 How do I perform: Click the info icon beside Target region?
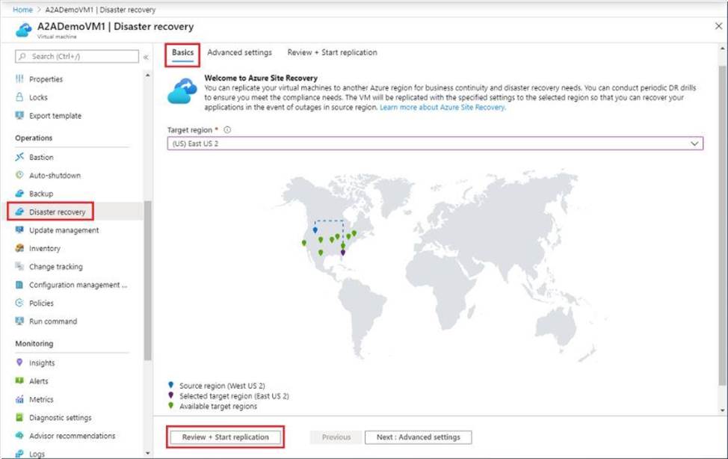[227, 129]
